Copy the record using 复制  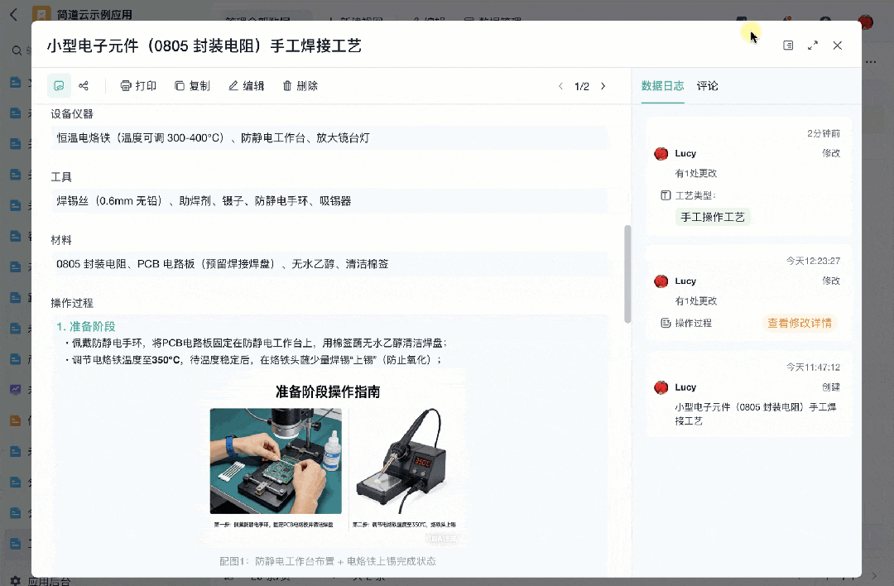[192, 85]
